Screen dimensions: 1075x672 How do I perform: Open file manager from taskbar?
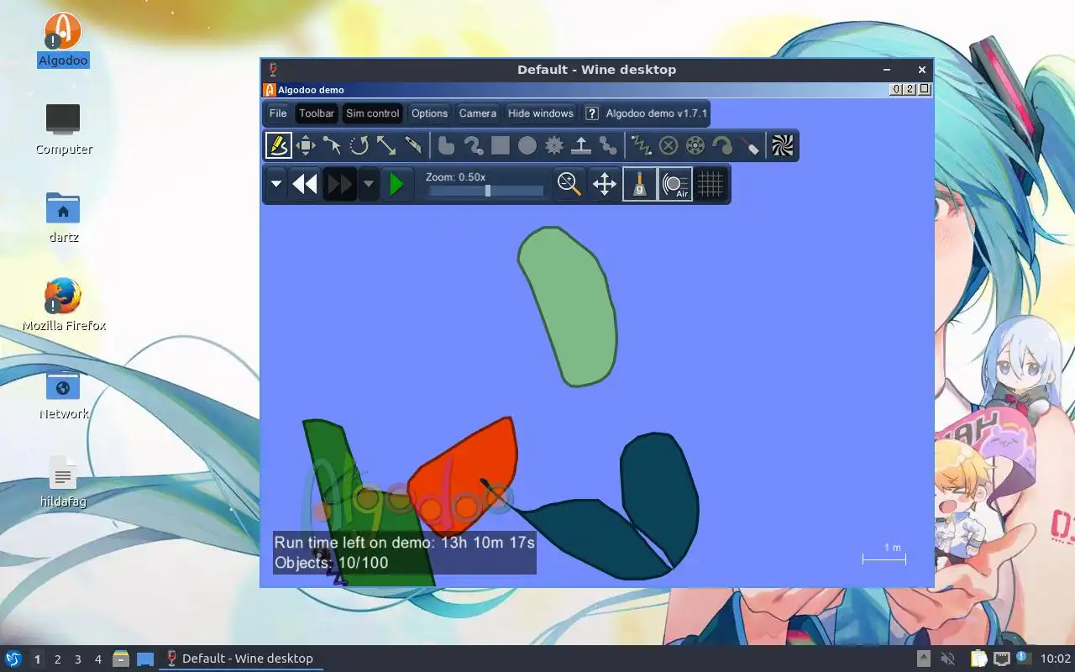[x=121, y=659]
